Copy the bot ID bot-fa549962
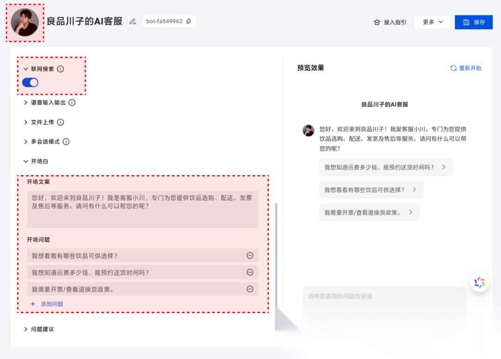Screen dimensions: 501x359 point(189,21)
